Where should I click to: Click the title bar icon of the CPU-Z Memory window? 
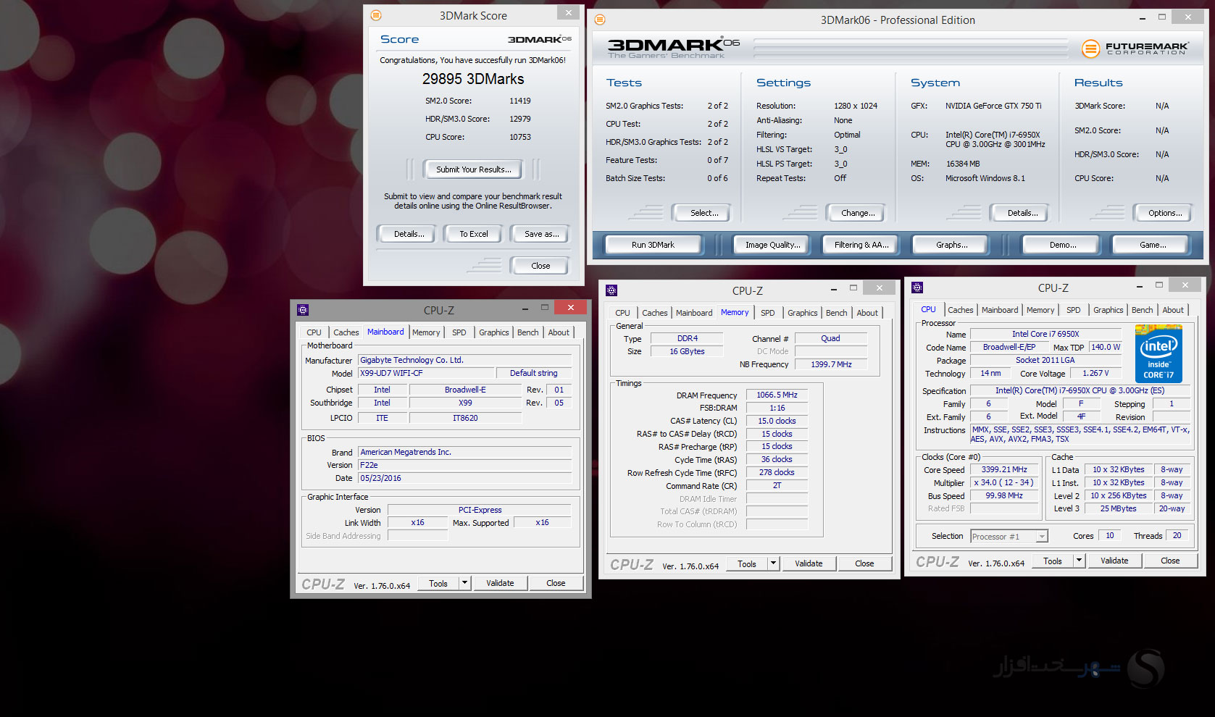click(611, 290)
